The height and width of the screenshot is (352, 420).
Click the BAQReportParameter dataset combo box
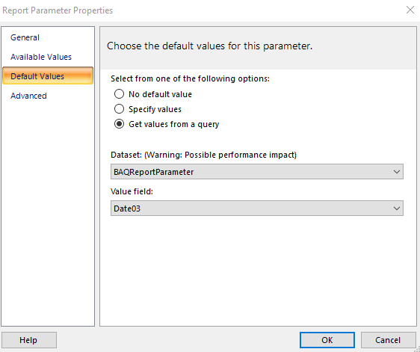[x=256, y=172]
